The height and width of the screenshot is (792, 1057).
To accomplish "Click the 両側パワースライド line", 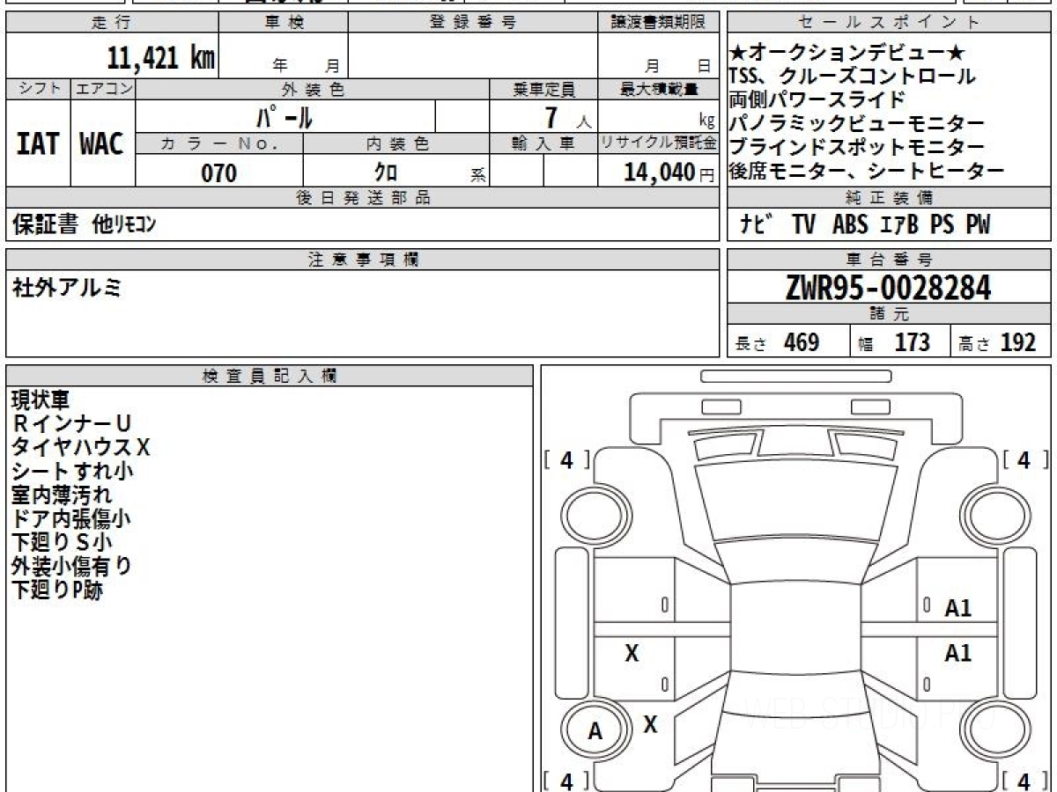I will pos(817,99).
